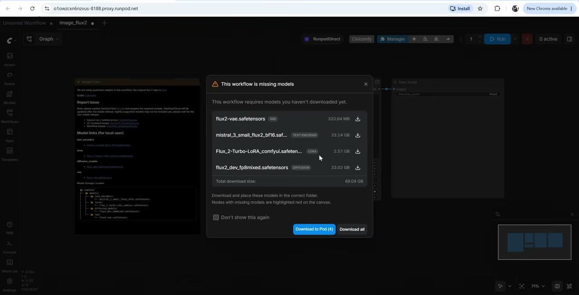Click the Total download size 69.04 GB text
The width and height of the screenshot is (579, 295).
[x=289, y=181]
